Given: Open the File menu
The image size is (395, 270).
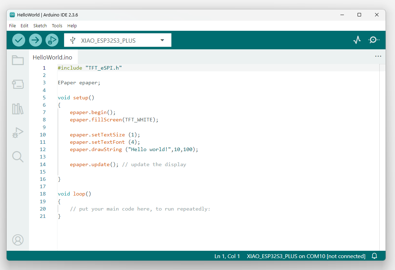Looking at the screenshot, I should point(13,26).
